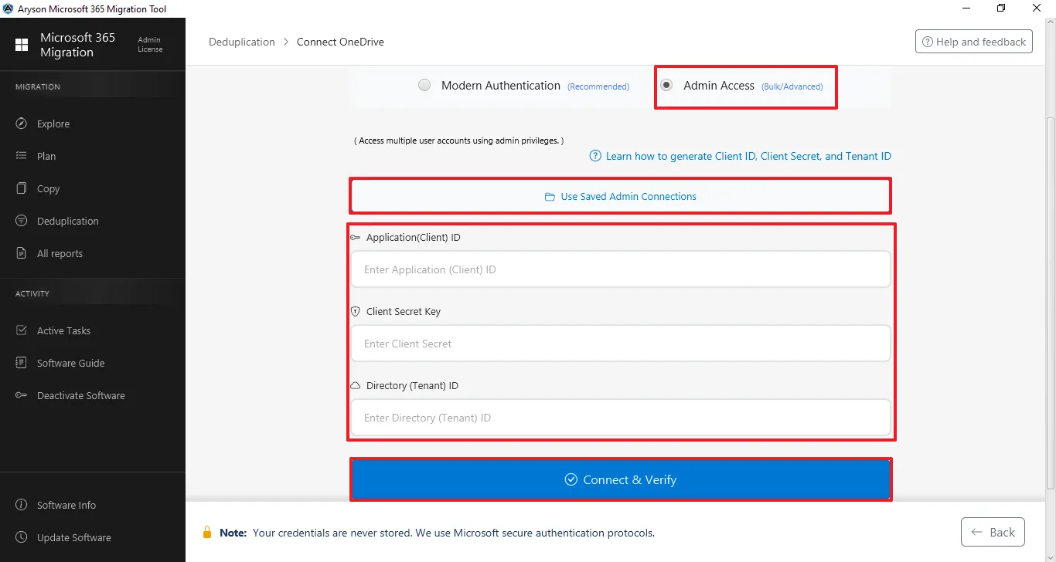Select the Admin Access radio button
Viewport: 1056px width, 562px height.
pyautogui.click(x=666, y=86)
